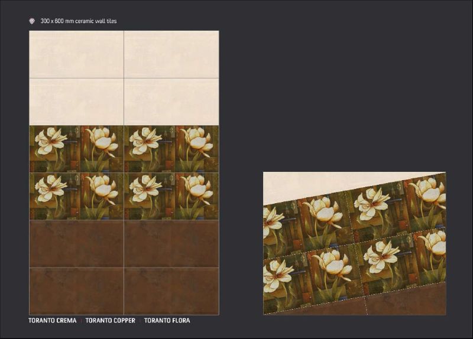Click the small logo icon beside the header
Screen dimensions: 473x339
pyautogui.click(x=32, y=21)
